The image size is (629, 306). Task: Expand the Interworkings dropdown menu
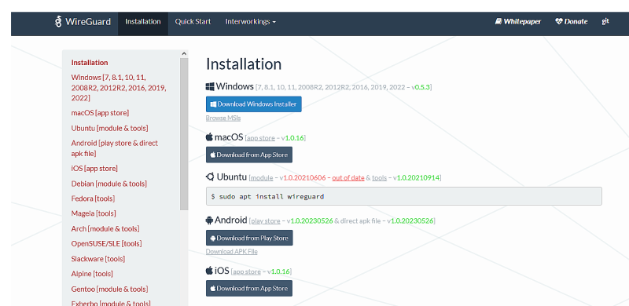250,22
